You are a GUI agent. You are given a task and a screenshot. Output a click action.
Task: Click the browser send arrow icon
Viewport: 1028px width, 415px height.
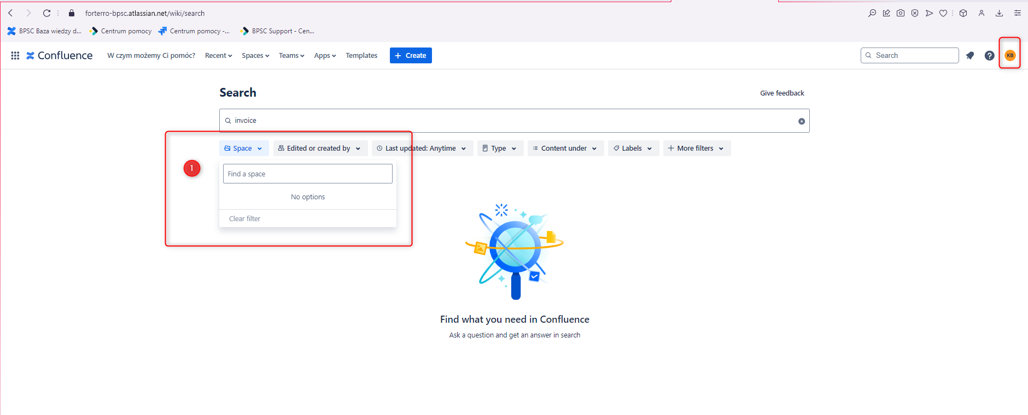(929, 13)
